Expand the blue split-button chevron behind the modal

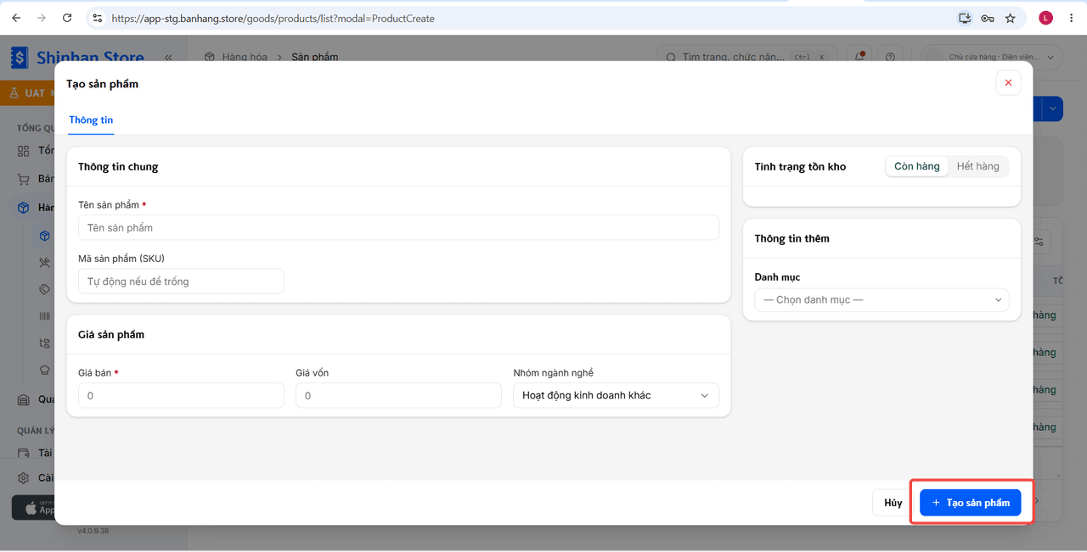pos(1052,108)
